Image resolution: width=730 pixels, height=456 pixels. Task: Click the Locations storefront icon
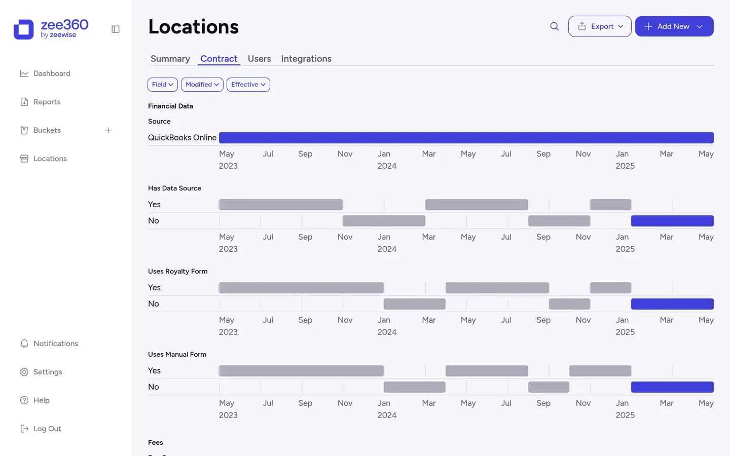(x=24, y=159)
